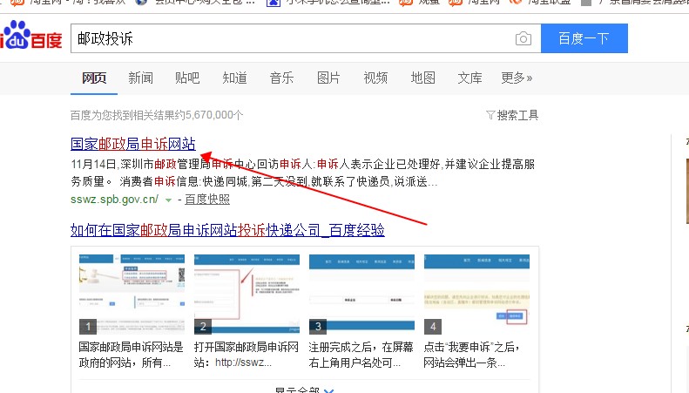Switch to the 音乐 tab
Viewport: 689px width, 393px height.
tap(281, 78)
